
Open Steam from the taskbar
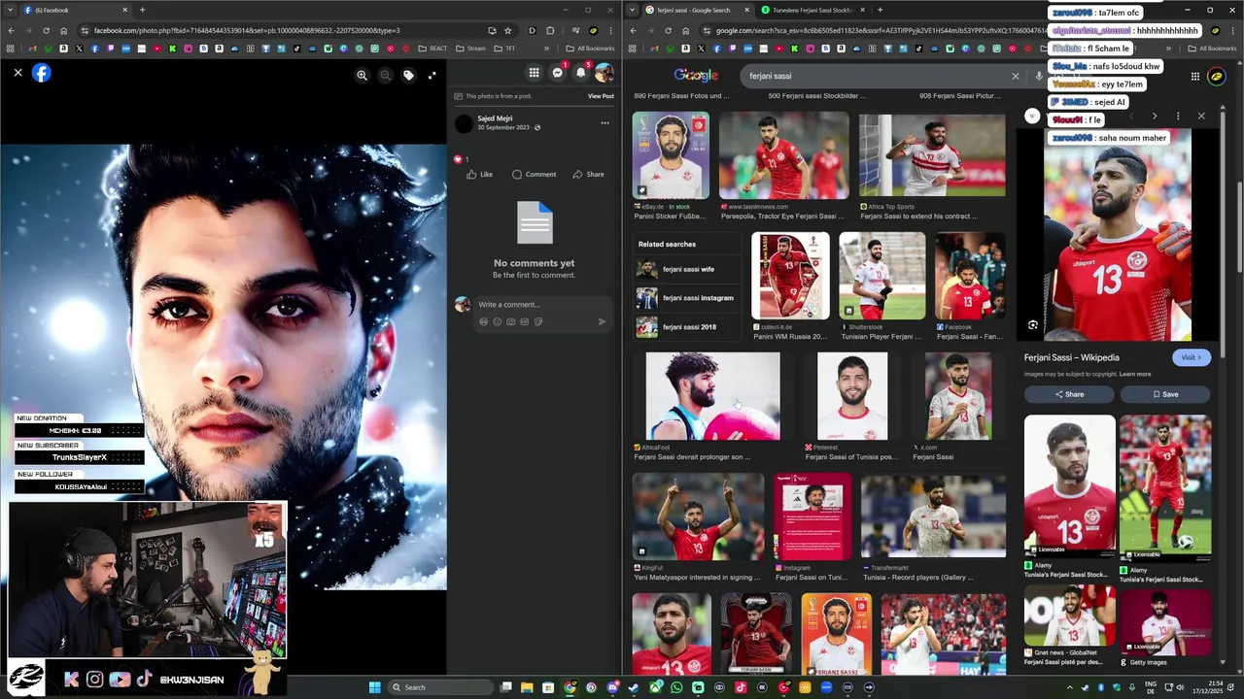[x=634, y=687]
